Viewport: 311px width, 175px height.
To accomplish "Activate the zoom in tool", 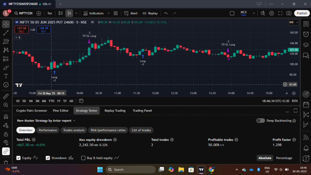I will click(6, 105).
